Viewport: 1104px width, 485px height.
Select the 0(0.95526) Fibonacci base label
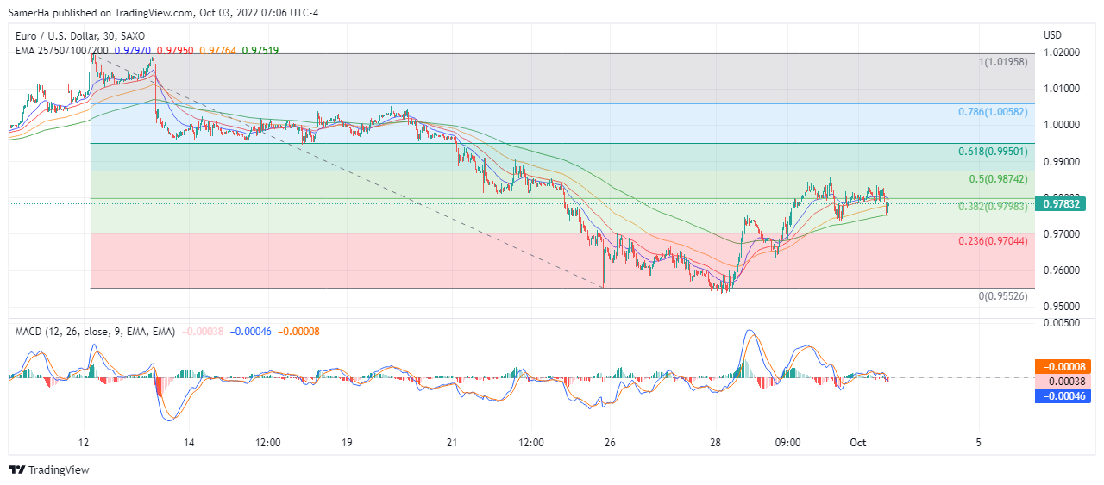tap(1003, 296)
